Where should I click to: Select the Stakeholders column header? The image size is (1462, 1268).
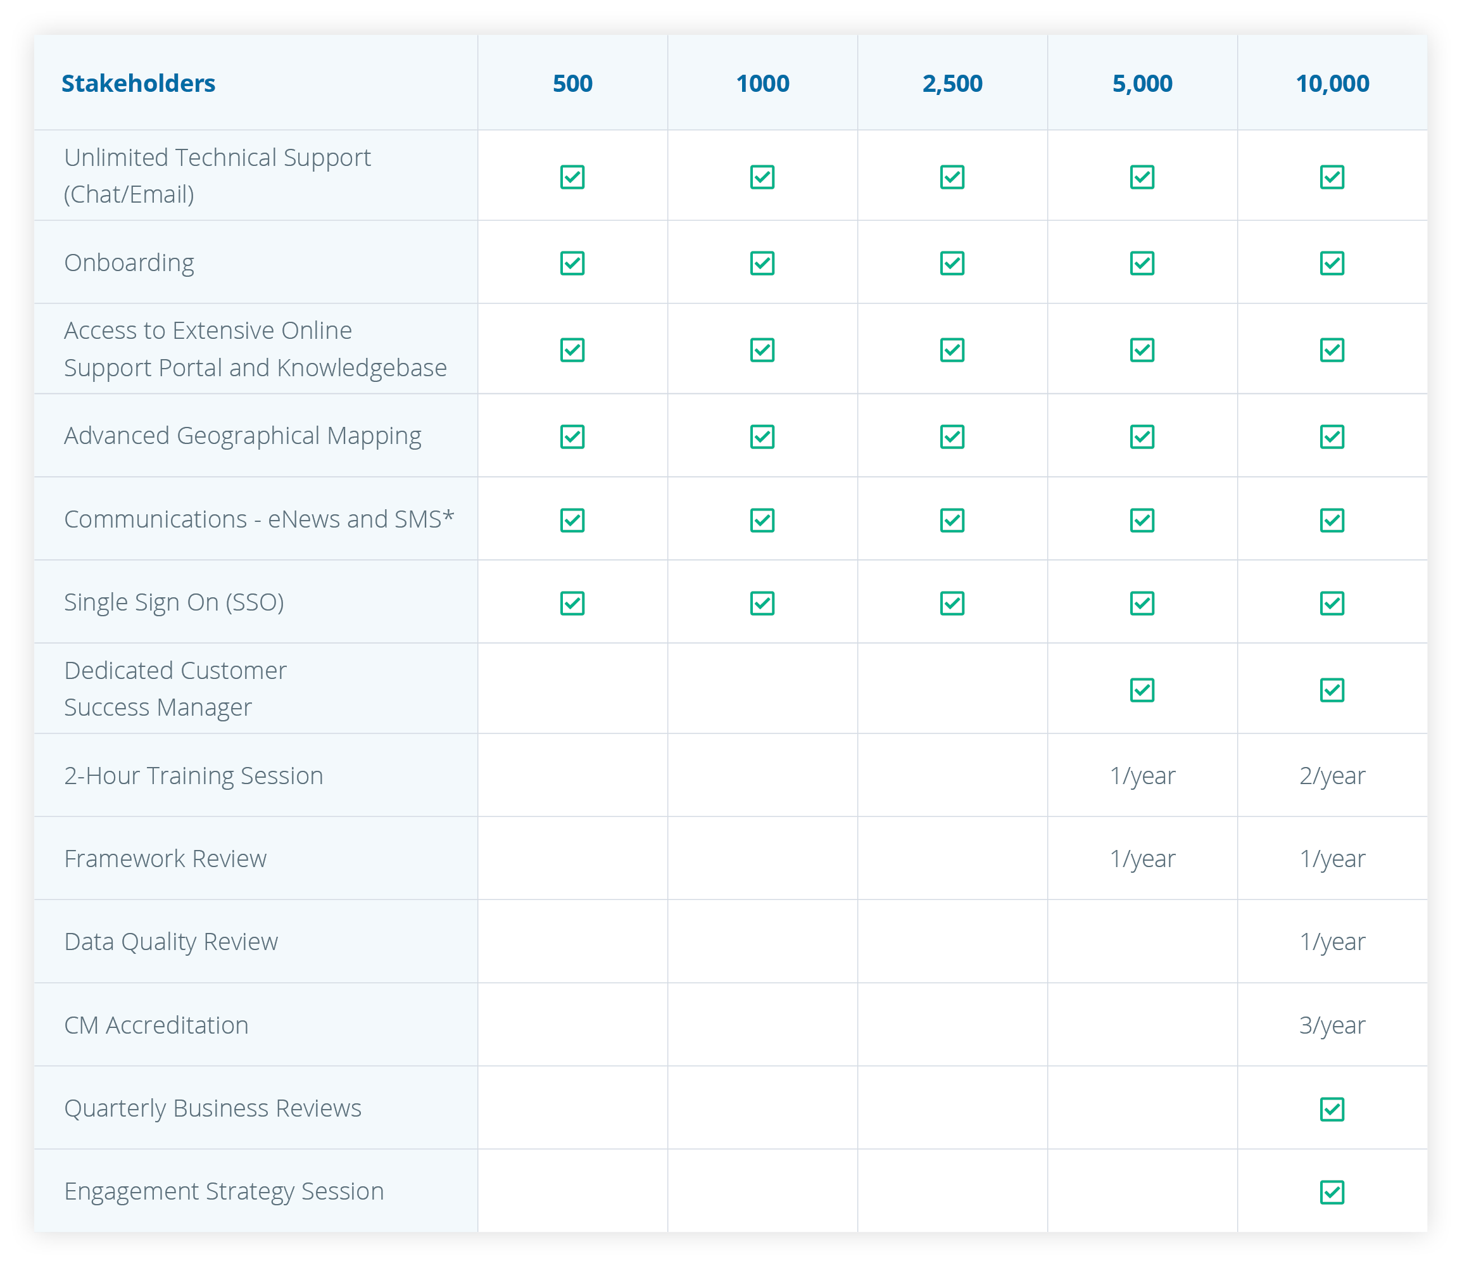tap(138, 84)
